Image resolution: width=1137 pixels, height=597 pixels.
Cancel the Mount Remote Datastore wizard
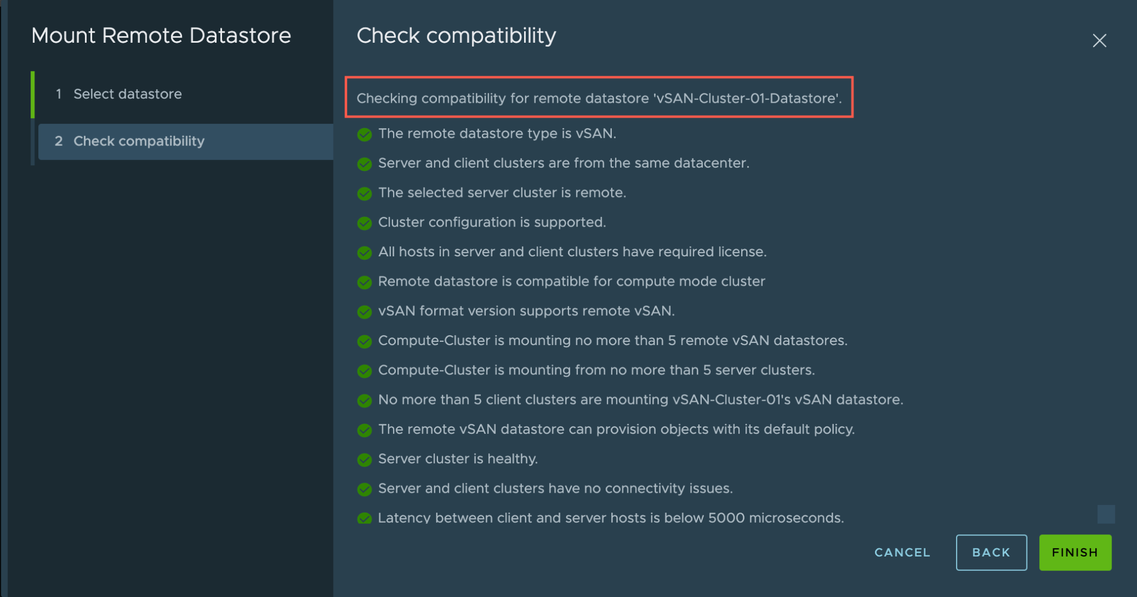pos(902,552)
